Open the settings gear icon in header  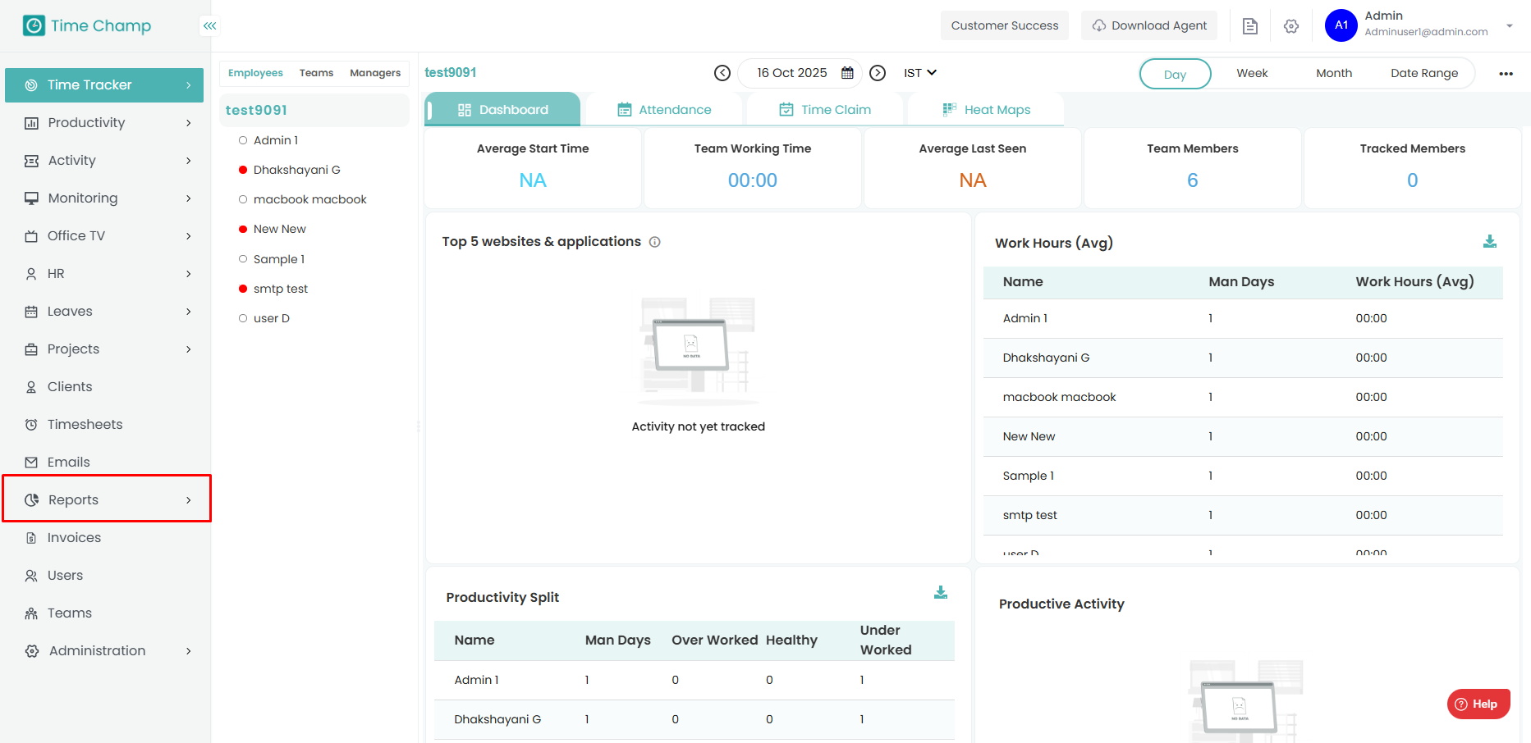click(x=1291, y=26)
